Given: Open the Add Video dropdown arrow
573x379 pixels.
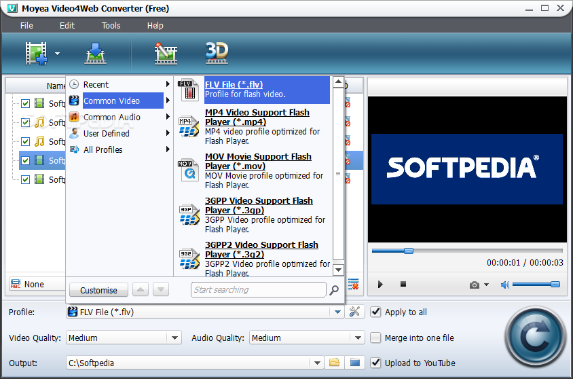Looking at the screenshot, I should click(58, 54).
